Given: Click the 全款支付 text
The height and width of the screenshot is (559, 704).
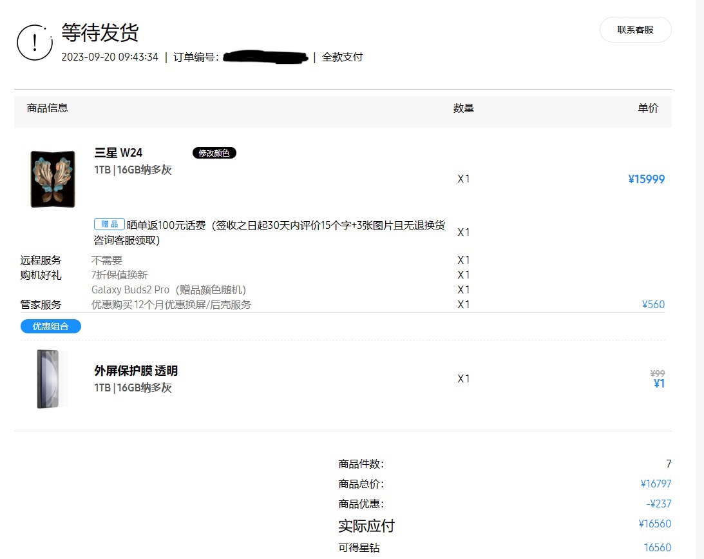Looking at the screenshot, I should click(x=342, y=57).
